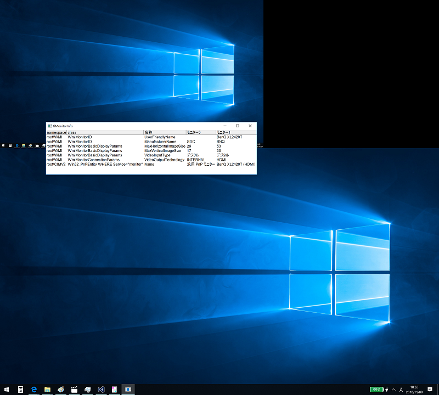The width and height of the screenshot is (439, 395).
Task: Click WmiMonitorBasicDisplayParams in the VideoInputType row
Action: [x=95, y=155]
